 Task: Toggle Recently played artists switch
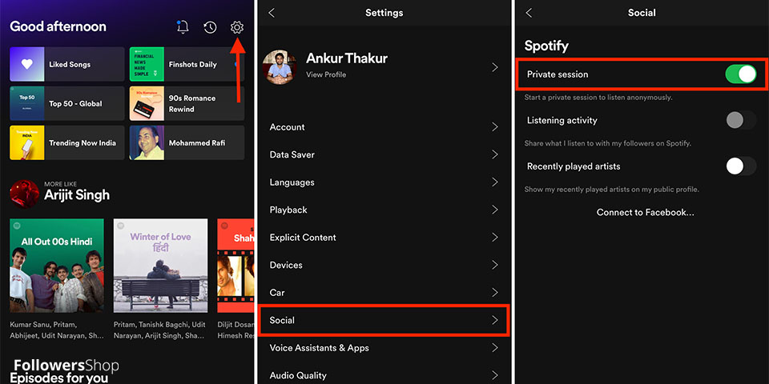click(x=740, y=166)
